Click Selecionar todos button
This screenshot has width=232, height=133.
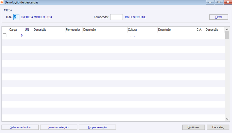coord(20,127)
